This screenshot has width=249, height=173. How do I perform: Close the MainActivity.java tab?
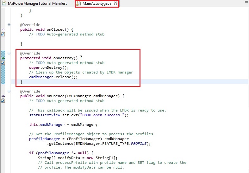[x=115, y=3]
